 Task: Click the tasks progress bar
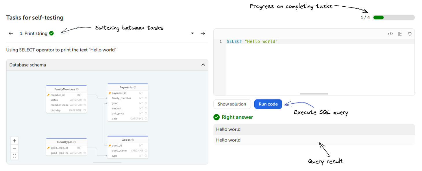[394, 18]
